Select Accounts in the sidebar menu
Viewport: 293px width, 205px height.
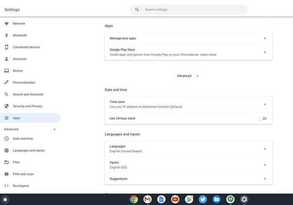20,59
